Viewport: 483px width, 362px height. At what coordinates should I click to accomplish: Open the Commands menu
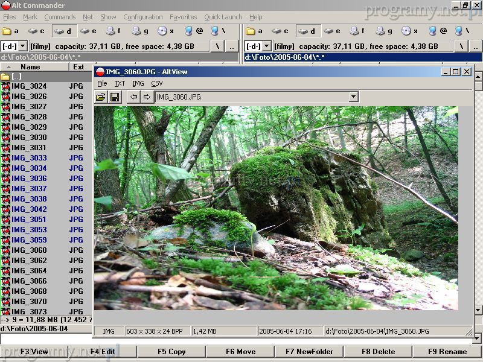tap(60, 17)
